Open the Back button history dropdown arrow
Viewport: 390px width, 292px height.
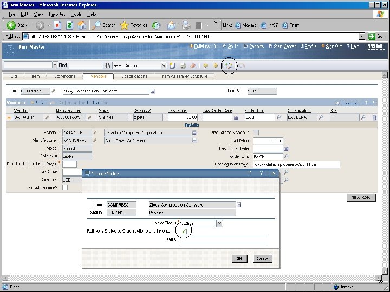(x=31, y=25)
